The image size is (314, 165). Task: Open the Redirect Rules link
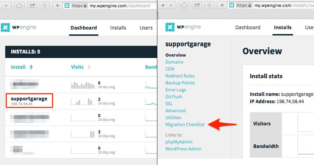(180, 76)
